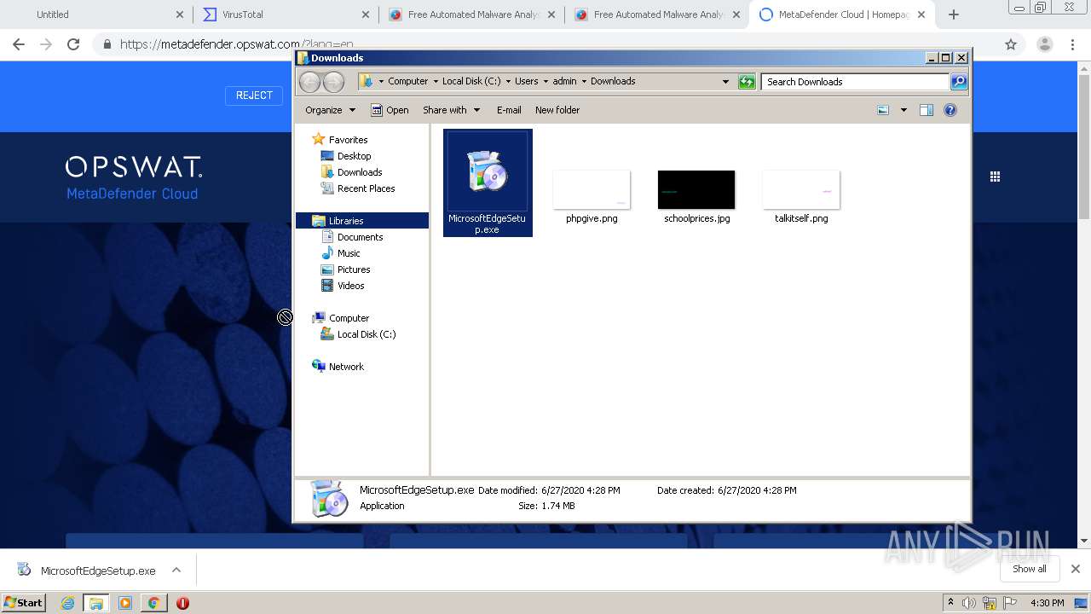Launch Internet Explorer from the taskbar
Viewport: 1091px width, 614px height.
coord(67,603)
